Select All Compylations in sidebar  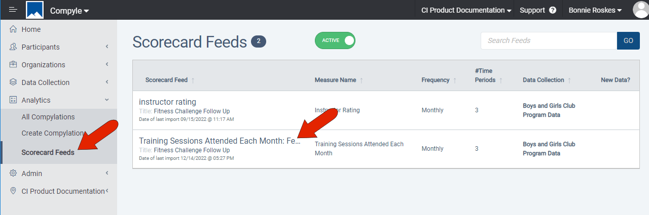point(48,117)
